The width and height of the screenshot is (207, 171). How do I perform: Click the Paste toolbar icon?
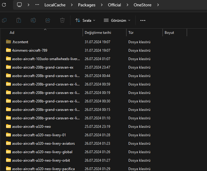[19, 20]
